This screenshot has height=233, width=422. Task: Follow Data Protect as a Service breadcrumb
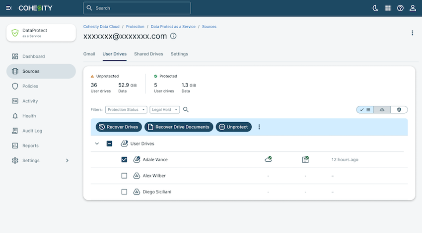tap(173, 27)
